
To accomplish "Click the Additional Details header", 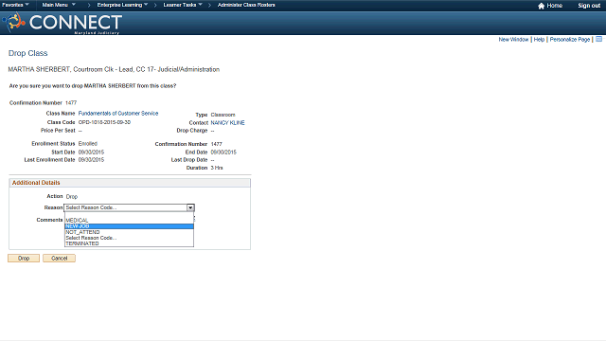I will pos(130,183).
